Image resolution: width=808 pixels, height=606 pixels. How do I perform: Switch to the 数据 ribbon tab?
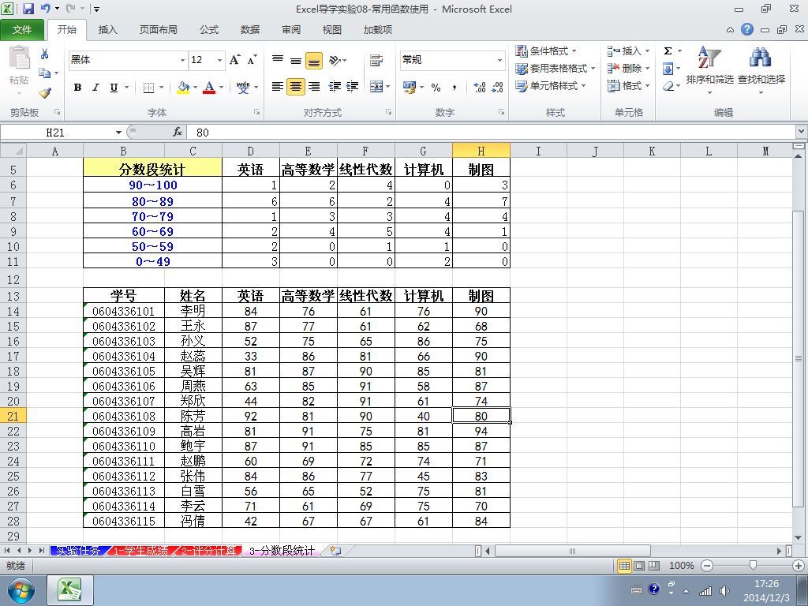(x=250, y=30)
